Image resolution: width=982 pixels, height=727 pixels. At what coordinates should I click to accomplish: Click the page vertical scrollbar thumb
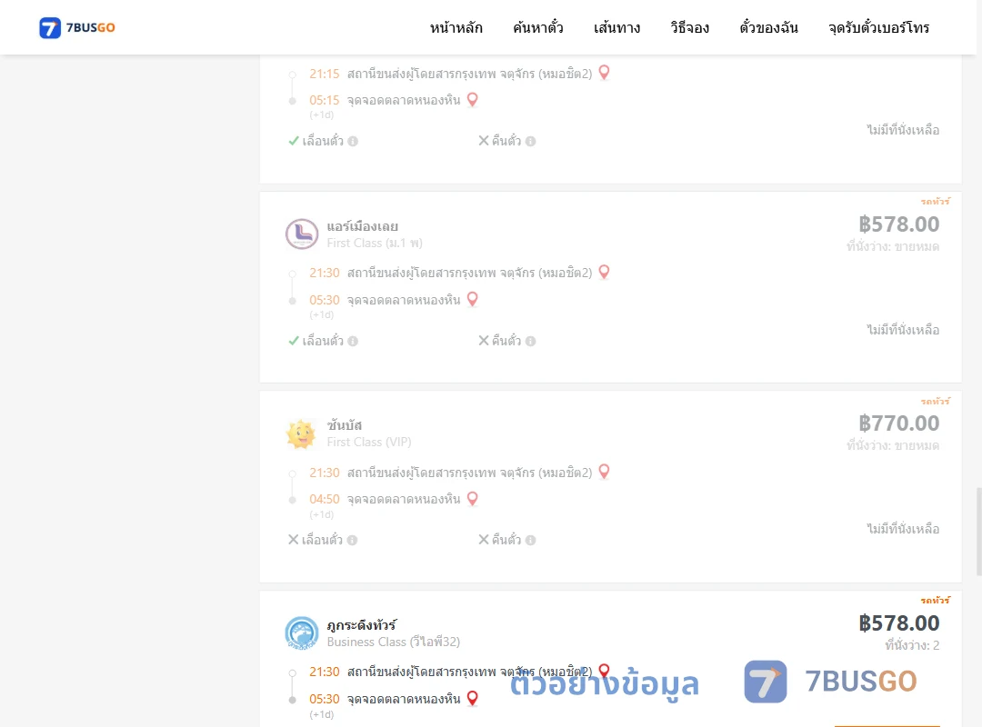[978, 531]
